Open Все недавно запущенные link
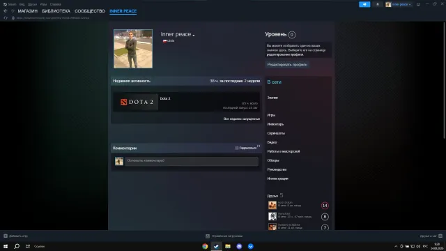 (242, 119)
